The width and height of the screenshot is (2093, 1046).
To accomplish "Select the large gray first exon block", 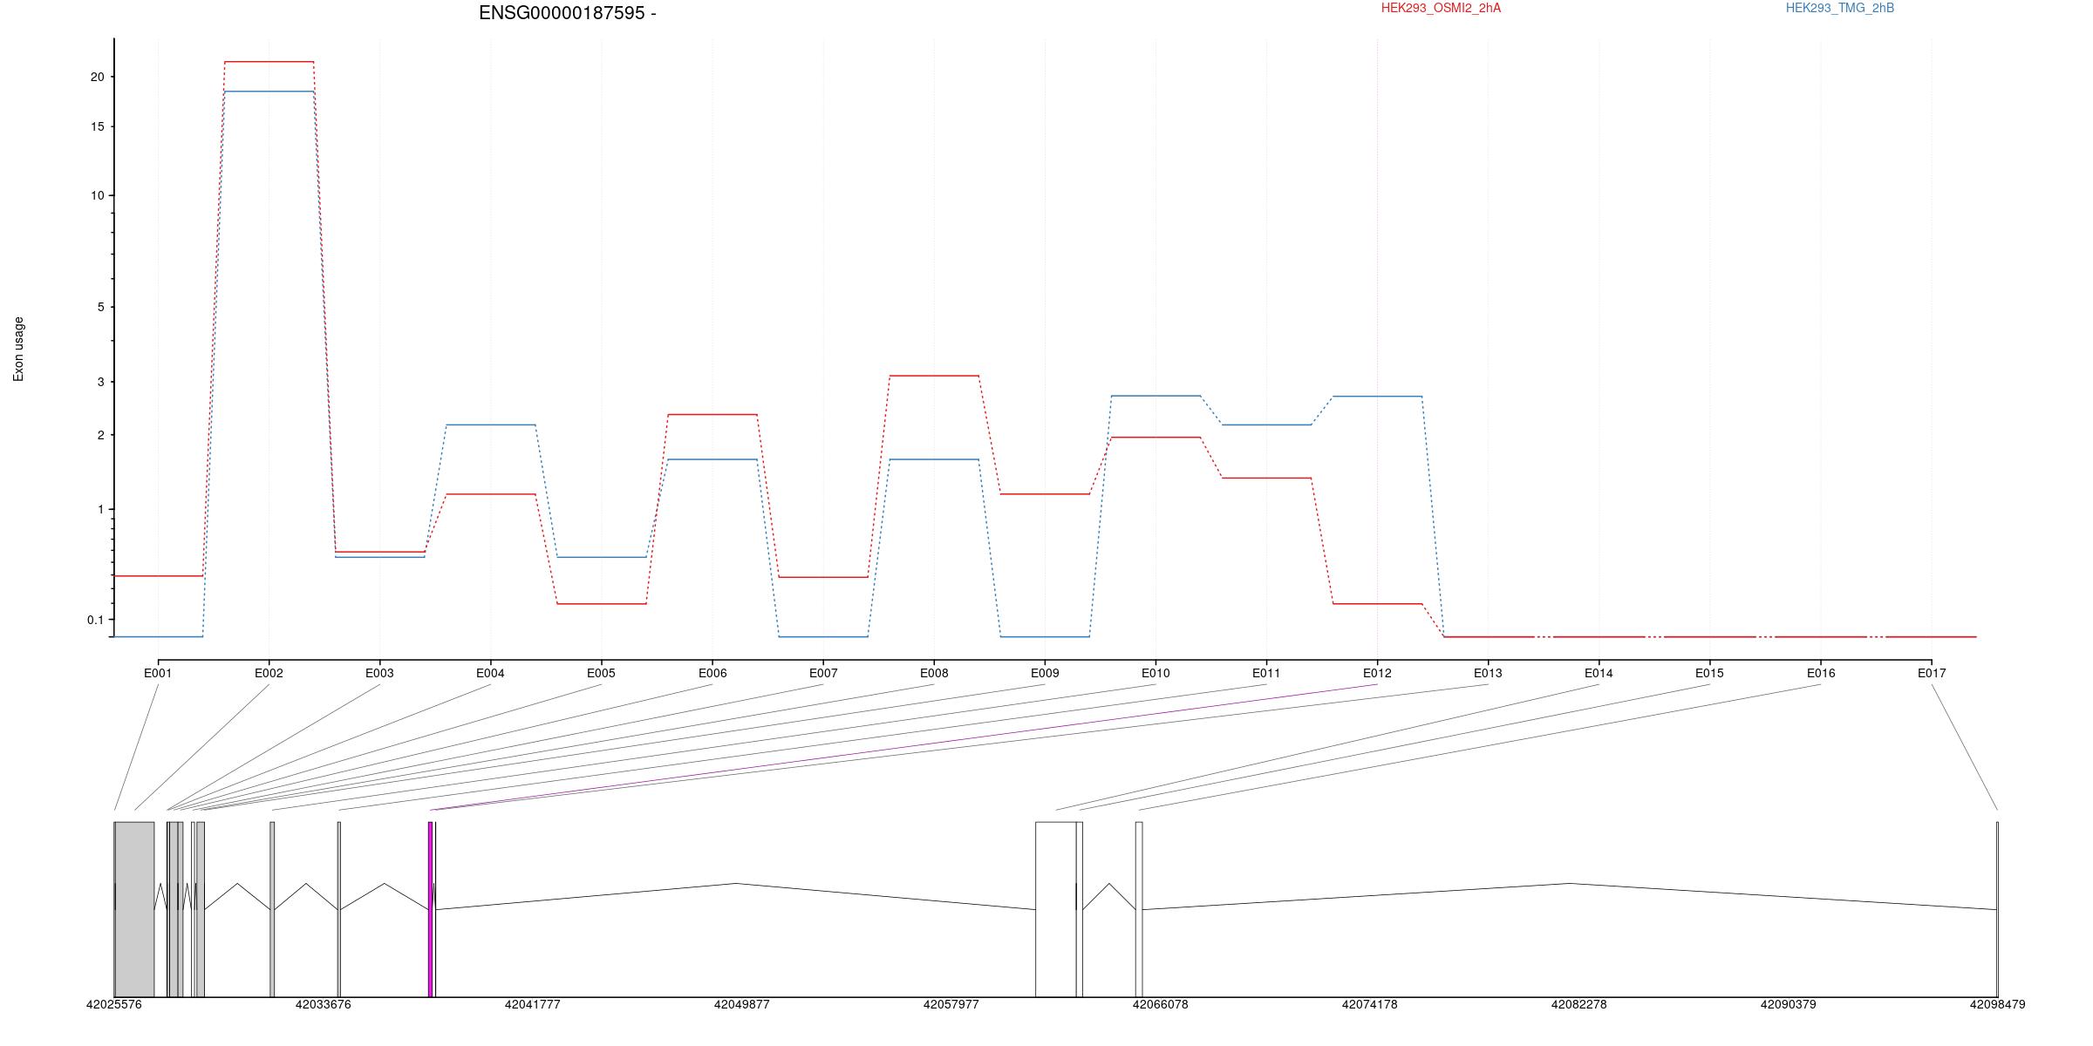I will (x=134, y=909).
